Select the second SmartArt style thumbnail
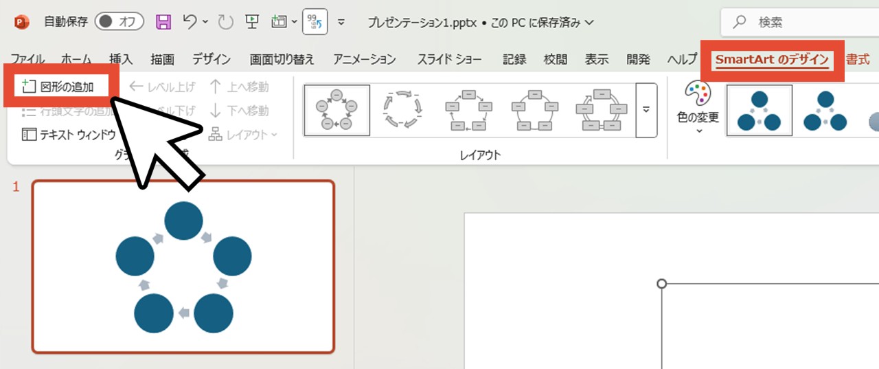This screenshot has width=879, height=369. click(x=825, y=111)
